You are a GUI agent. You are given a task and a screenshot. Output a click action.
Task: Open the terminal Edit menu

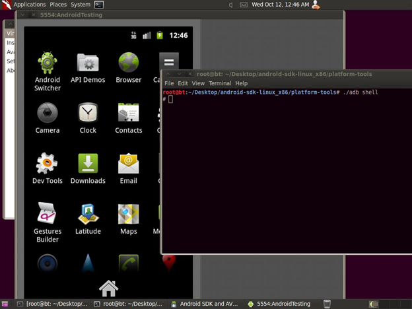183,84
